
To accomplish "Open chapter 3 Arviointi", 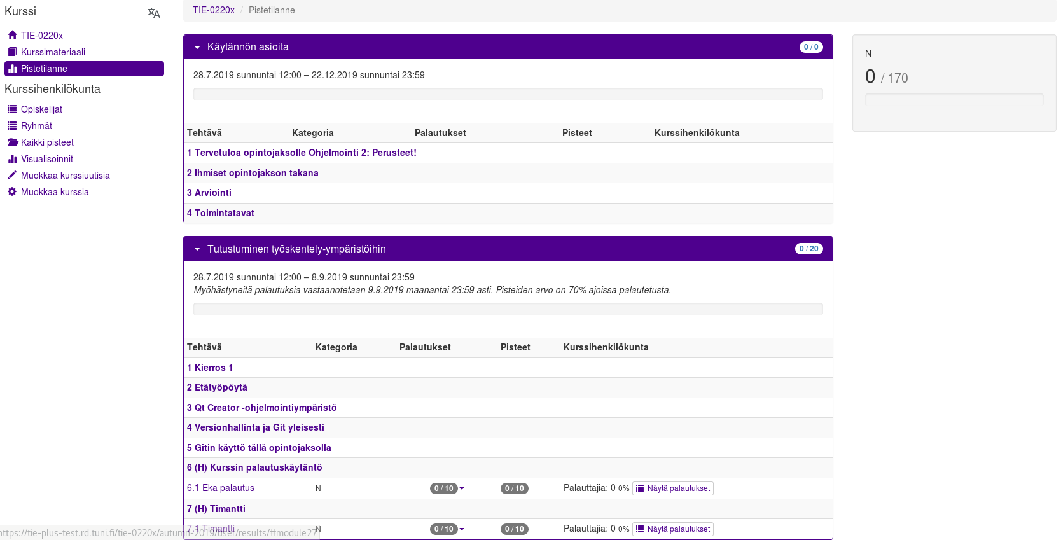I will tap(209, 193).
